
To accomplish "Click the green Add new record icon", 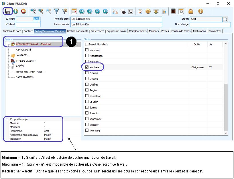I will (15, 11).
